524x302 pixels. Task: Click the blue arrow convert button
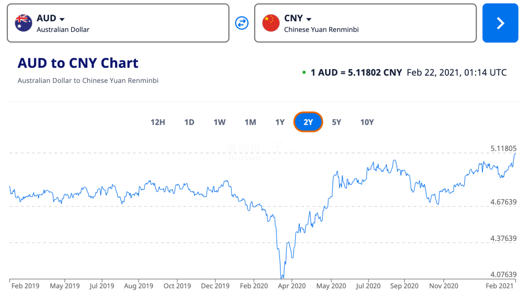tap(500, 23)
